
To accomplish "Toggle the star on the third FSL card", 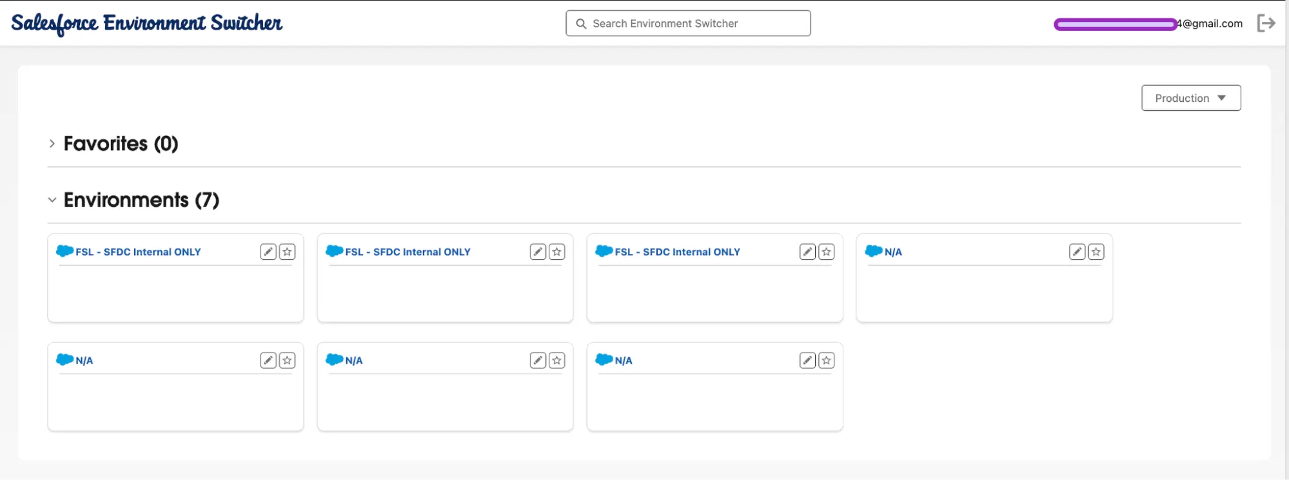I will click(827, 252).
